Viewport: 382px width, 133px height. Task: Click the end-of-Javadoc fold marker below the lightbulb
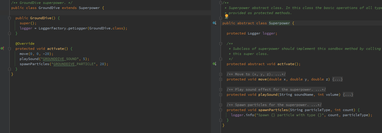[221, 18]
